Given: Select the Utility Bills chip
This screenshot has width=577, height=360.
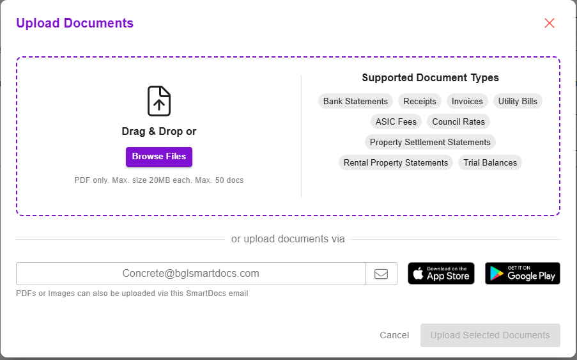Looking at the screenshot, I should point(518,101).
